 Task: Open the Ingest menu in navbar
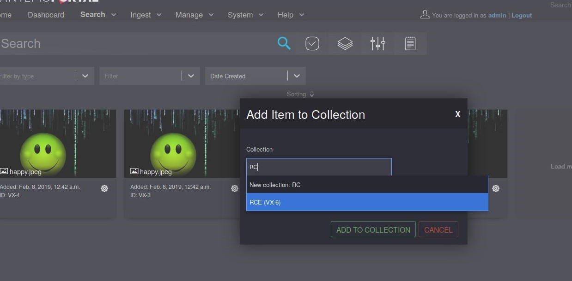pyautogui.click(x=146, y=15)
